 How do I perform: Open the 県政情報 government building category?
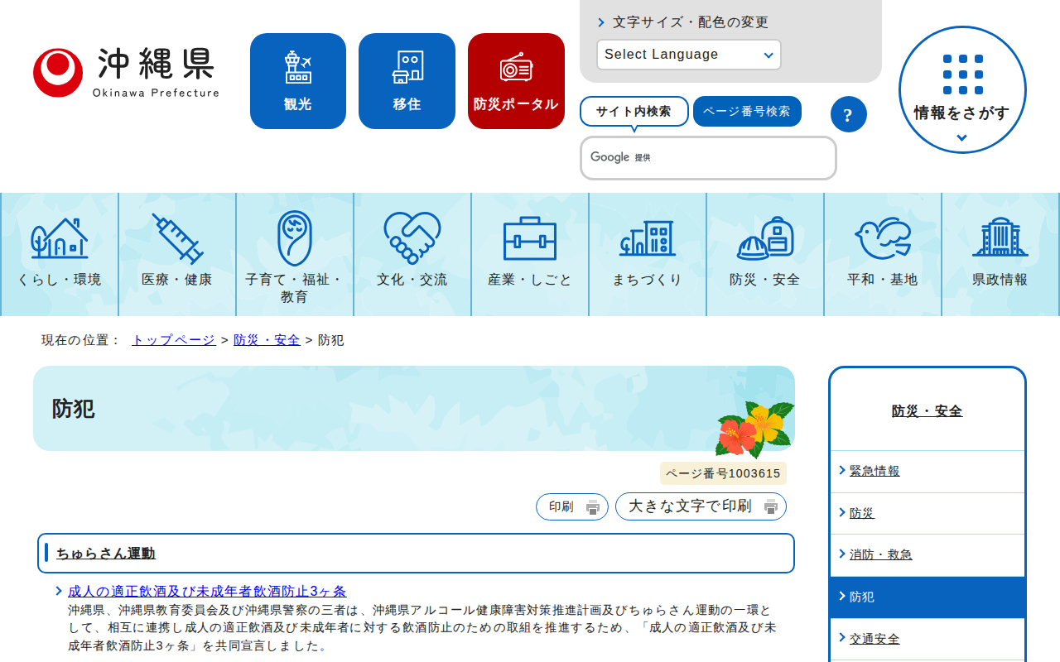[1000, 255]
